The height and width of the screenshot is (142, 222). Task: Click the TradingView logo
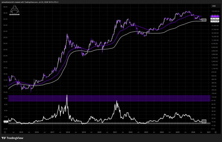coord(12,138)
